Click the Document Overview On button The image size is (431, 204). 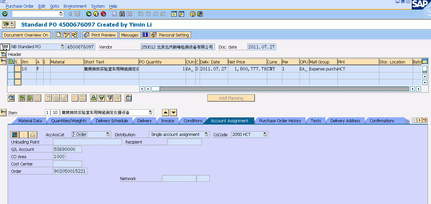coord(26,35)
